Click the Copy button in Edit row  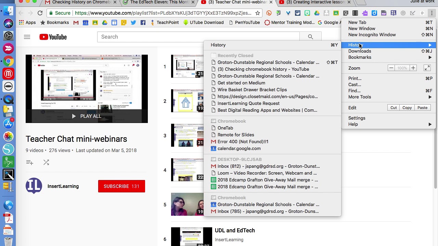(407, 108)
